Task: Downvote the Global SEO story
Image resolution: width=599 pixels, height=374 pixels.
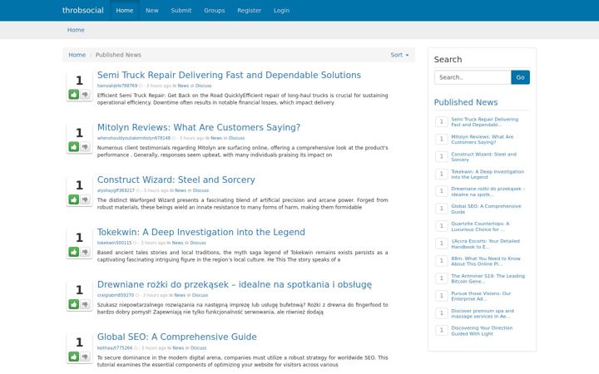Action: tap(85, 357)
